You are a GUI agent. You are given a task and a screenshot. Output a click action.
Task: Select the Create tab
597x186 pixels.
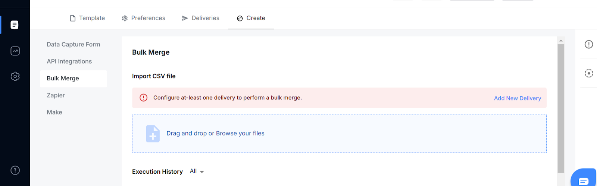click(251, 18)
